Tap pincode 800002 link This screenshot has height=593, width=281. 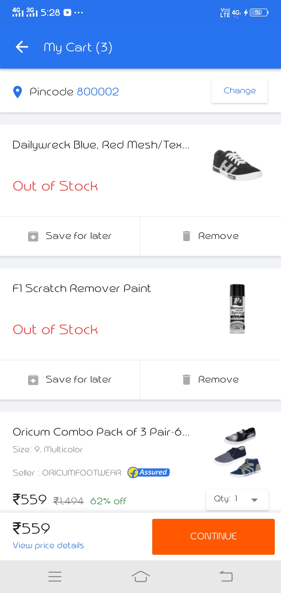[x=98, y=92]
